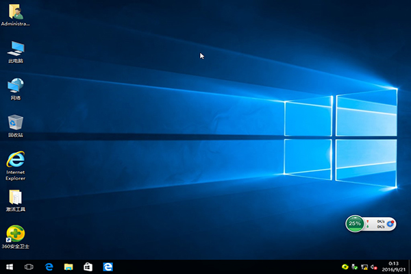Open the Windows Store taskbar icon
This screenshot has height=274, width=411.
(88, 266)
